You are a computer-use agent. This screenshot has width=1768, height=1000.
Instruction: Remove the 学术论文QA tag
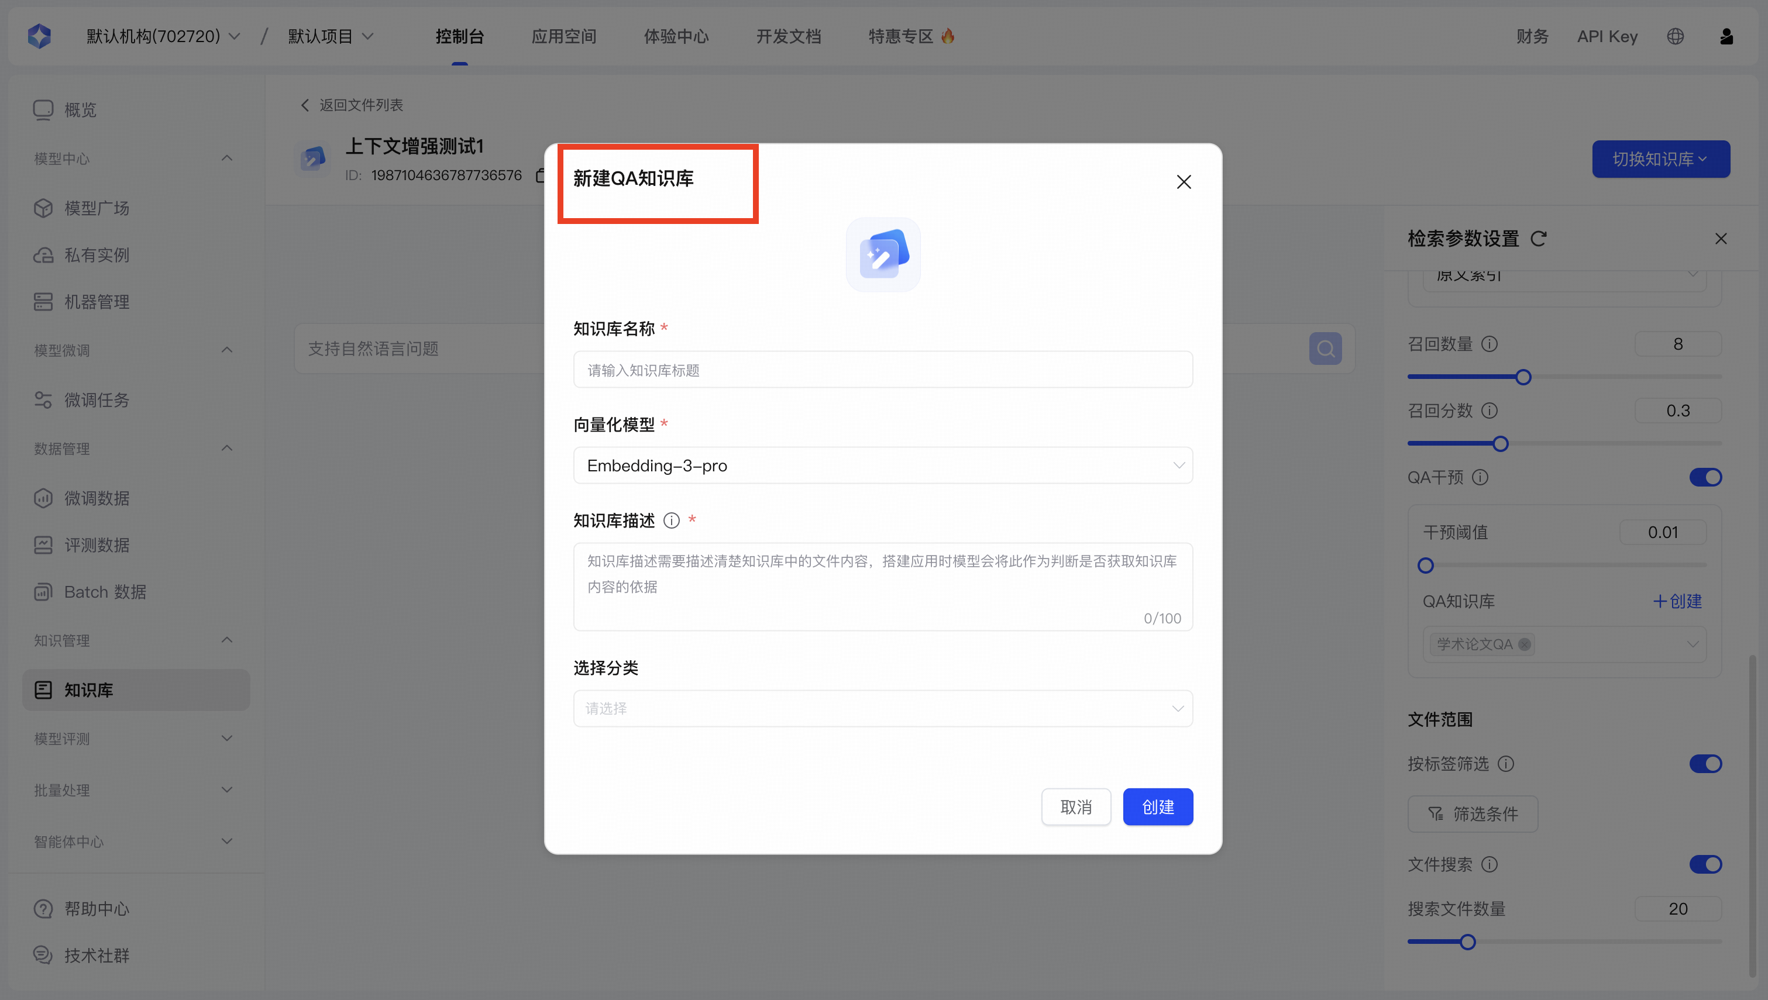(x=1524, y=644)
